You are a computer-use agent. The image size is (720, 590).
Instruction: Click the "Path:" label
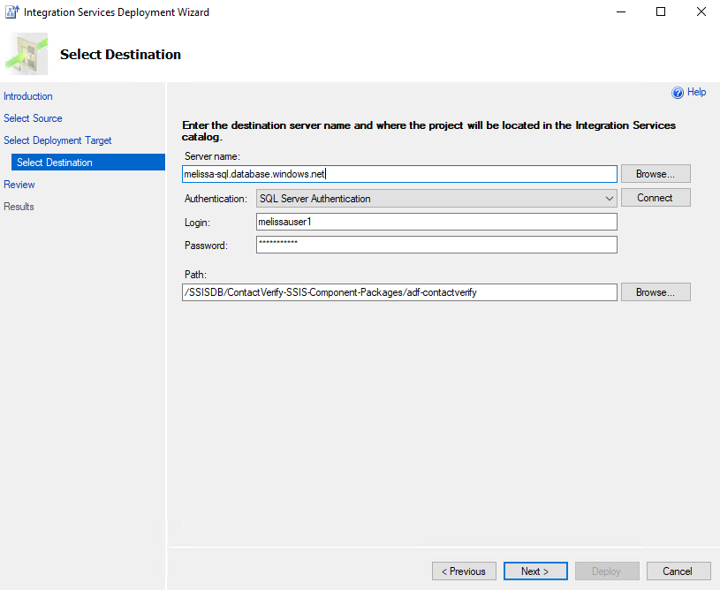click(195, 275)
